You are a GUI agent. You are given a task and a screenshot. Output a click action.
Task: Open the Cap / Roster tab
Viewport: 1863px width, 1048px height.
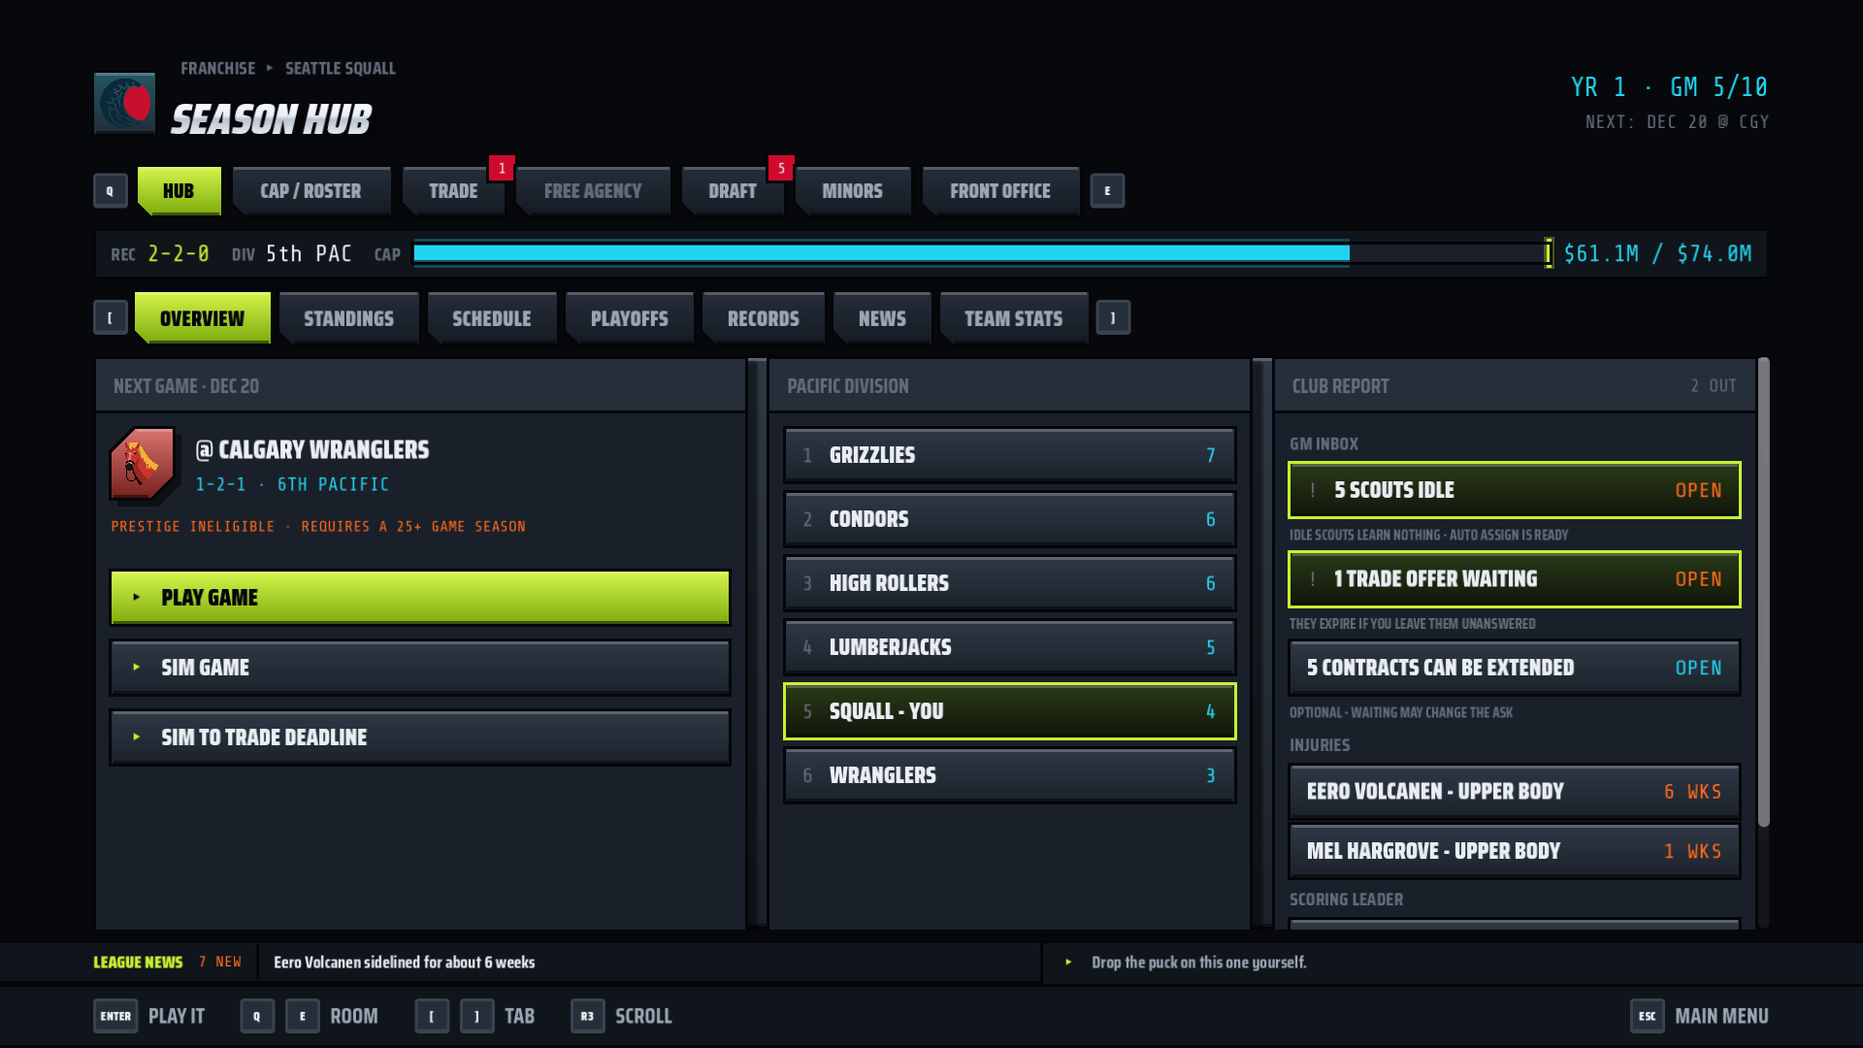310,191
